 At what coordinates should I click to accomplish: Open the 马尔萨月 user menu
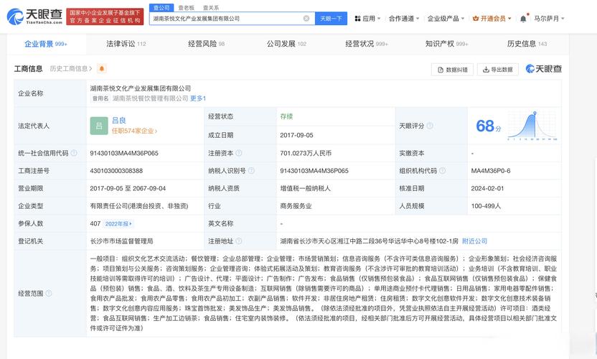(549, 18)
